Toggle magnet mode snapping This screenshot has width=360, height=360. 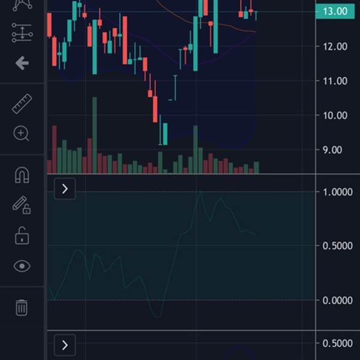(22, 175)
